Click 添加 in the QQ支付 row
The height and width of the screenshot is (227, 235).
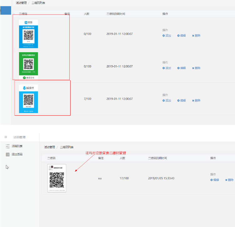[x=167, y=100]
